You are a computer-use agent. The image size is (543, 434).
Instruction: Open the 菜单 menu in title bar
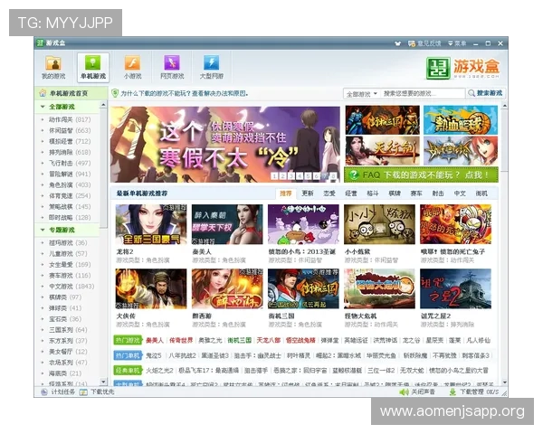[x=457, y=43]
